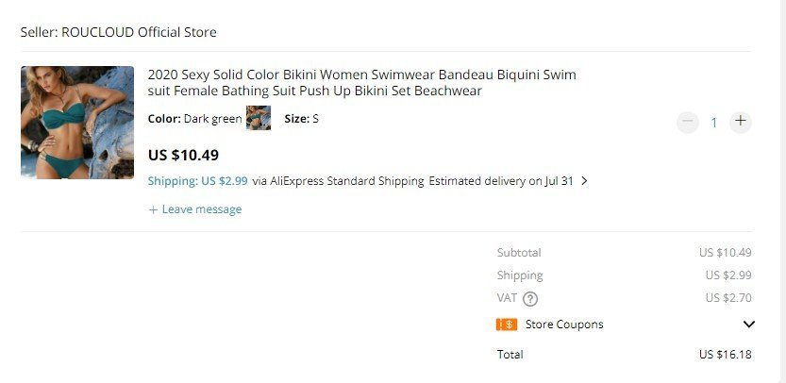The height and width of the screenshot is (383, 786).
Task: Click the quantity value field
Action: click(714, 122)
